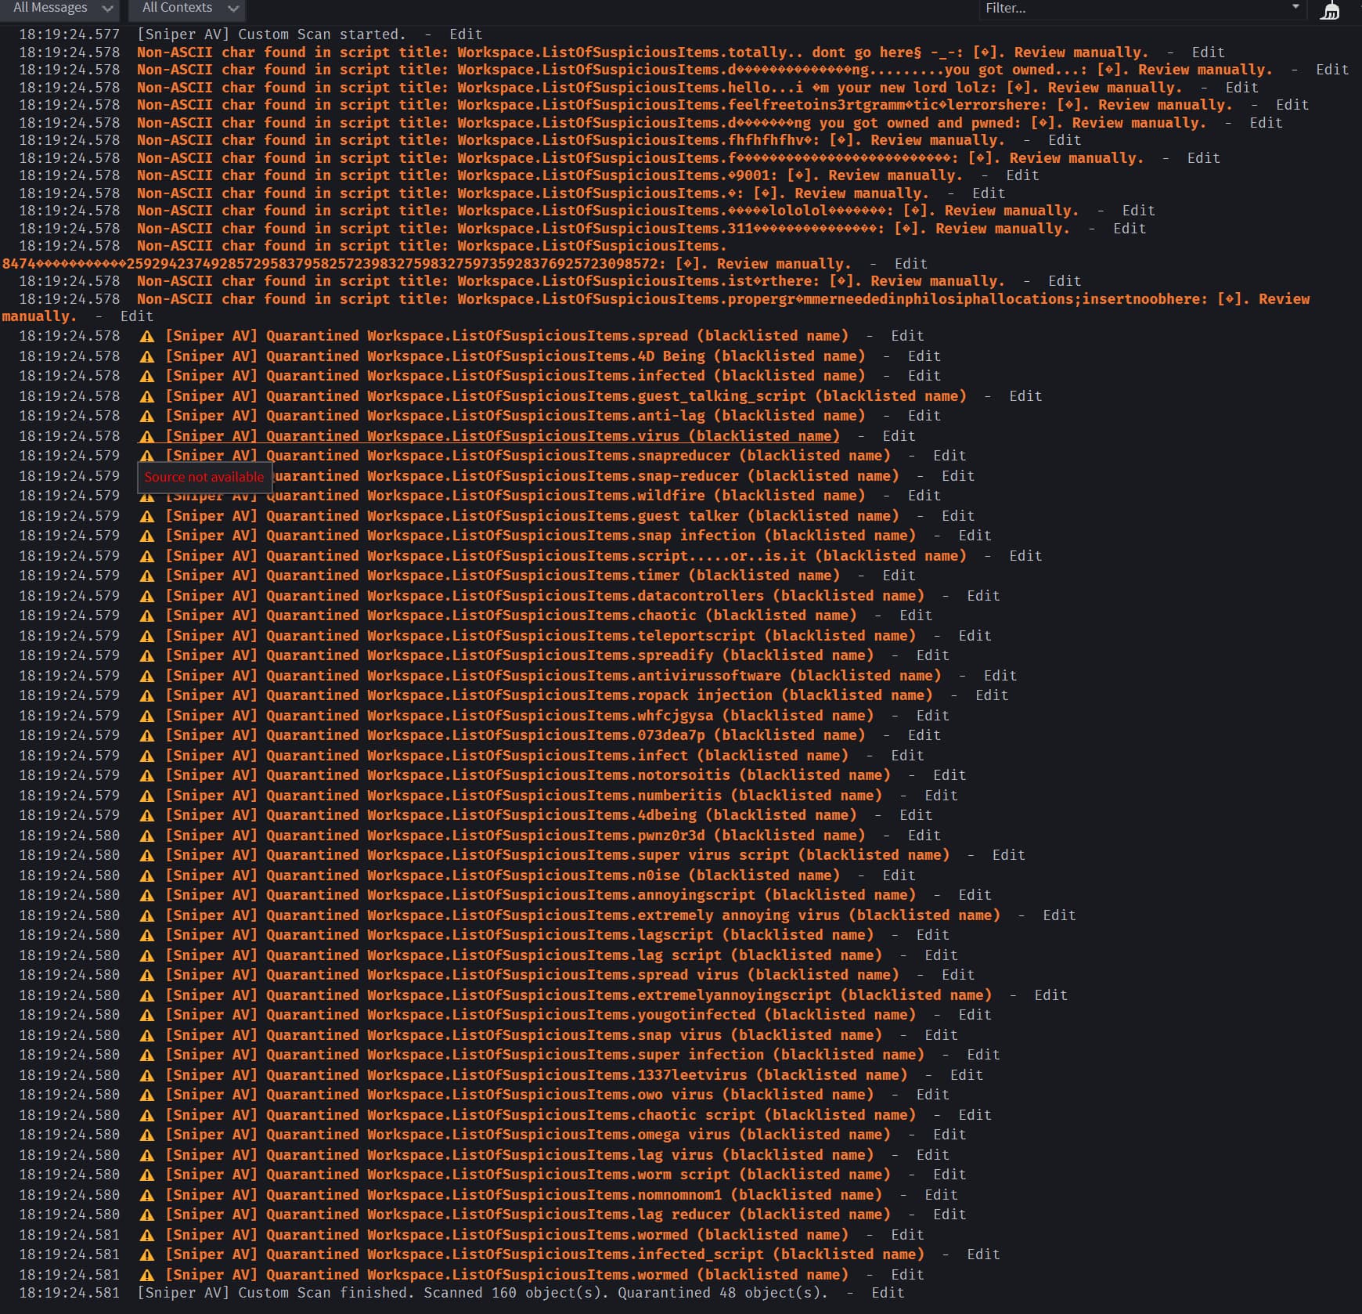Click warning icon on 4D Being row
1362x1314 pixels.
tap(147, 357)
